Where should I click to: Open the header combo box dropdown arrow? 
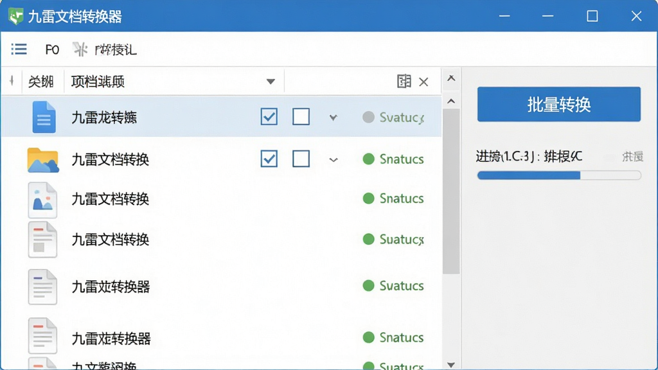[271, 82]
